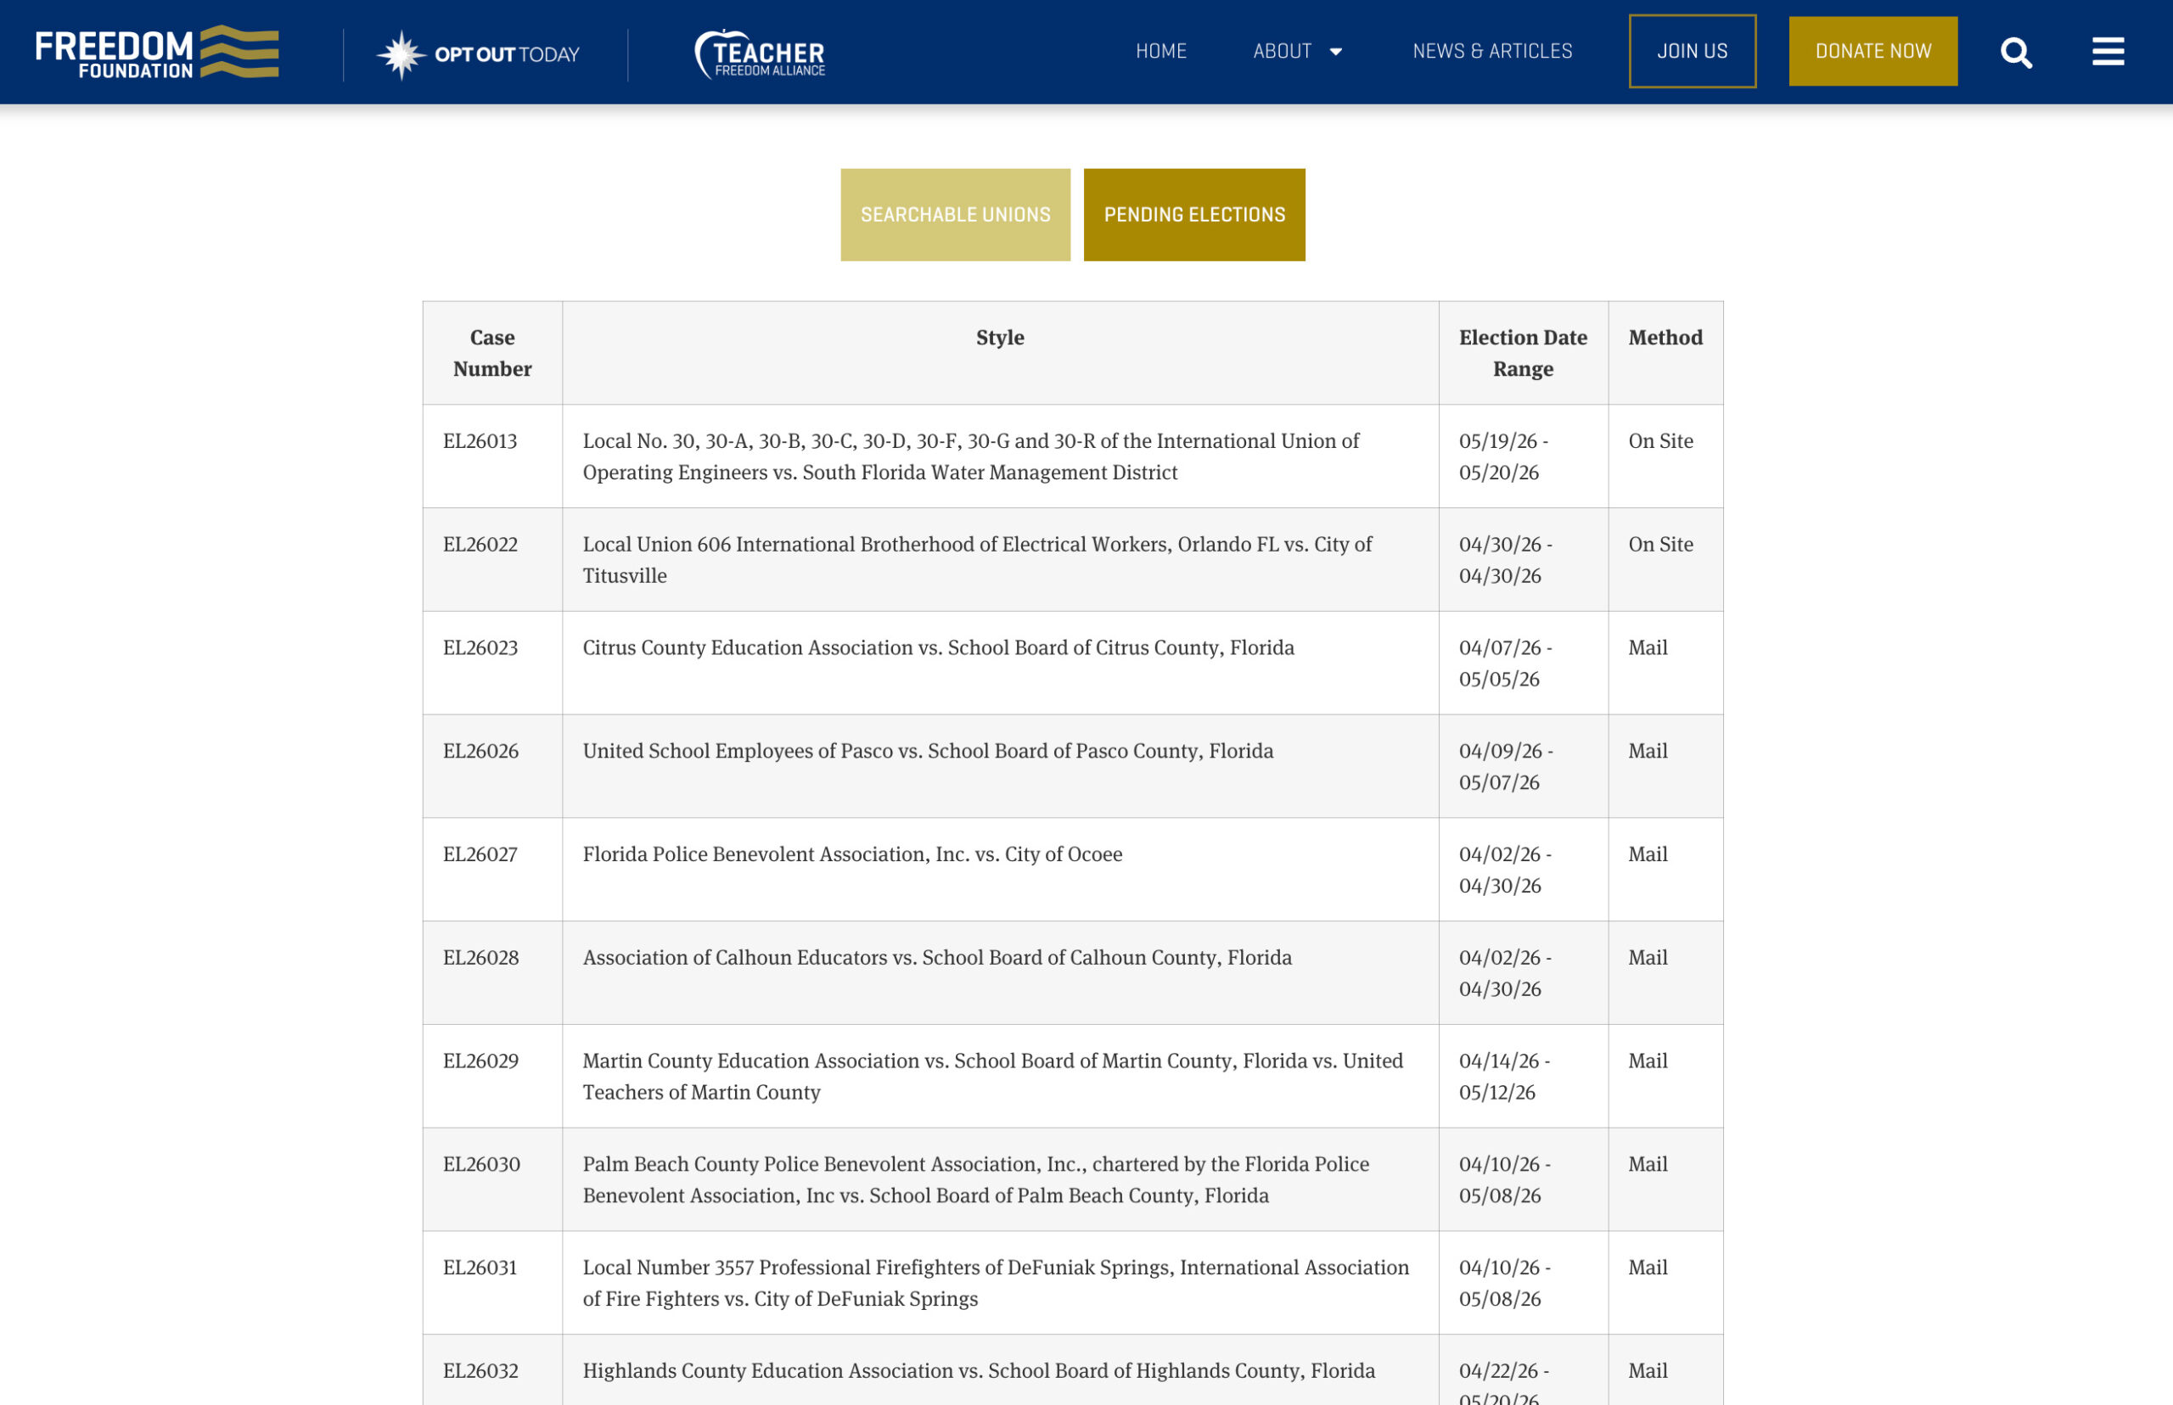Click On Site method for EL26022
Viewport: 2173px width, 1405px height.
(x=1660, y=545)
